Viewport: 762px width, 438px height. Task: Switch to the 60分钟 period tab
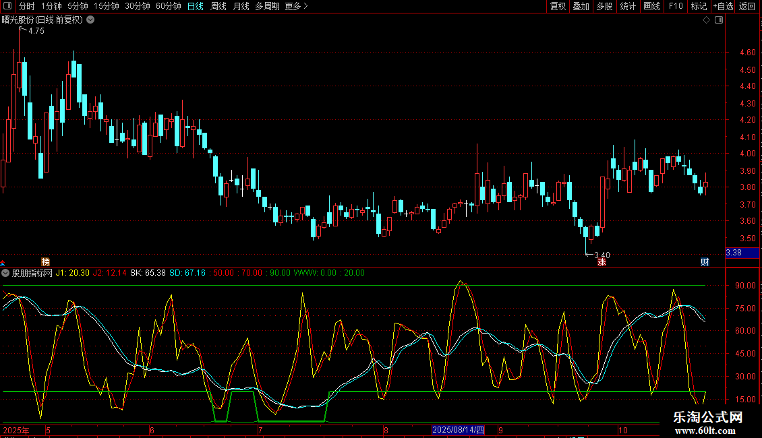click(168, 6)
